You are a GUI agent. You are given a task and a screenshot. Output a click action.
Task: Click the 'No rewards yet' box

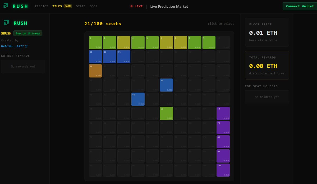tap(23, 66)
